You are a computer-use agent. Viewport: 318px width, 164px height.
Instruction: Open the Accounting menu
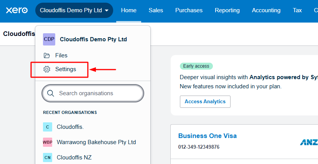point(266,10)
